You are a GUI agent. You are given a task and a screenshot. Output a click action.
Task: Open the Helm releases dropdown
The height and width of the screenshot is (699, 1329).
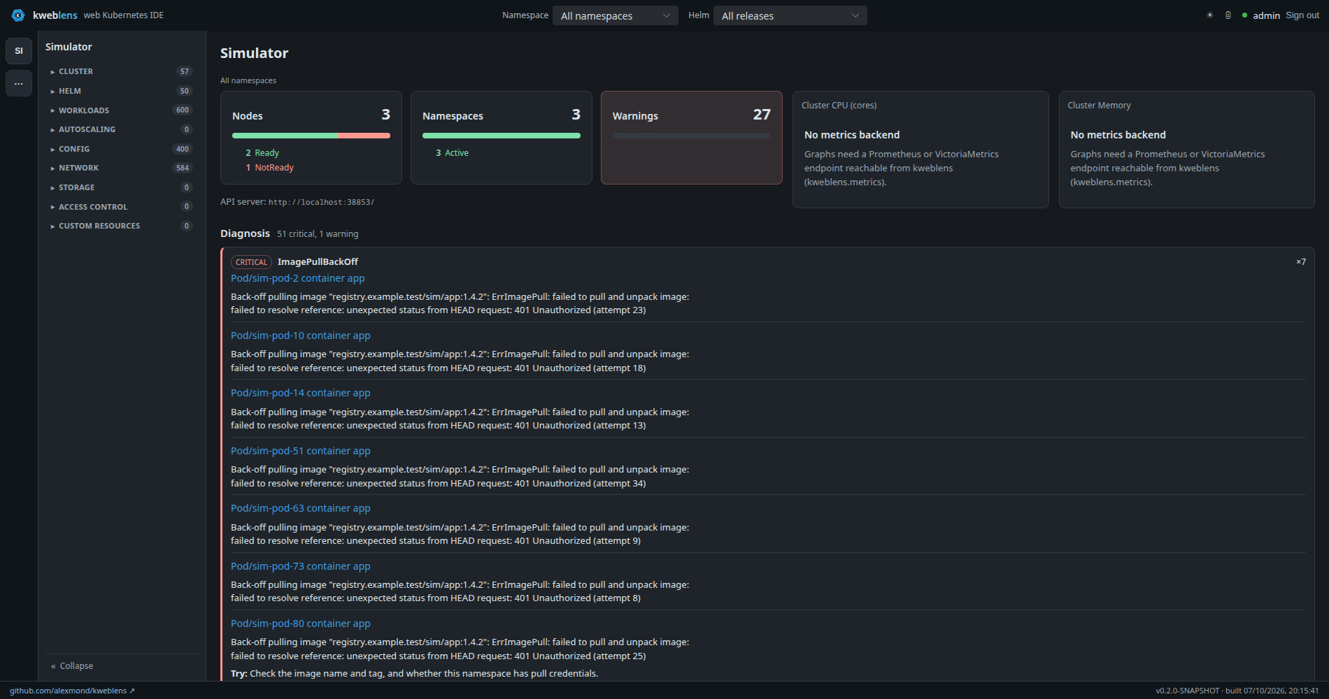pos(790,15)
